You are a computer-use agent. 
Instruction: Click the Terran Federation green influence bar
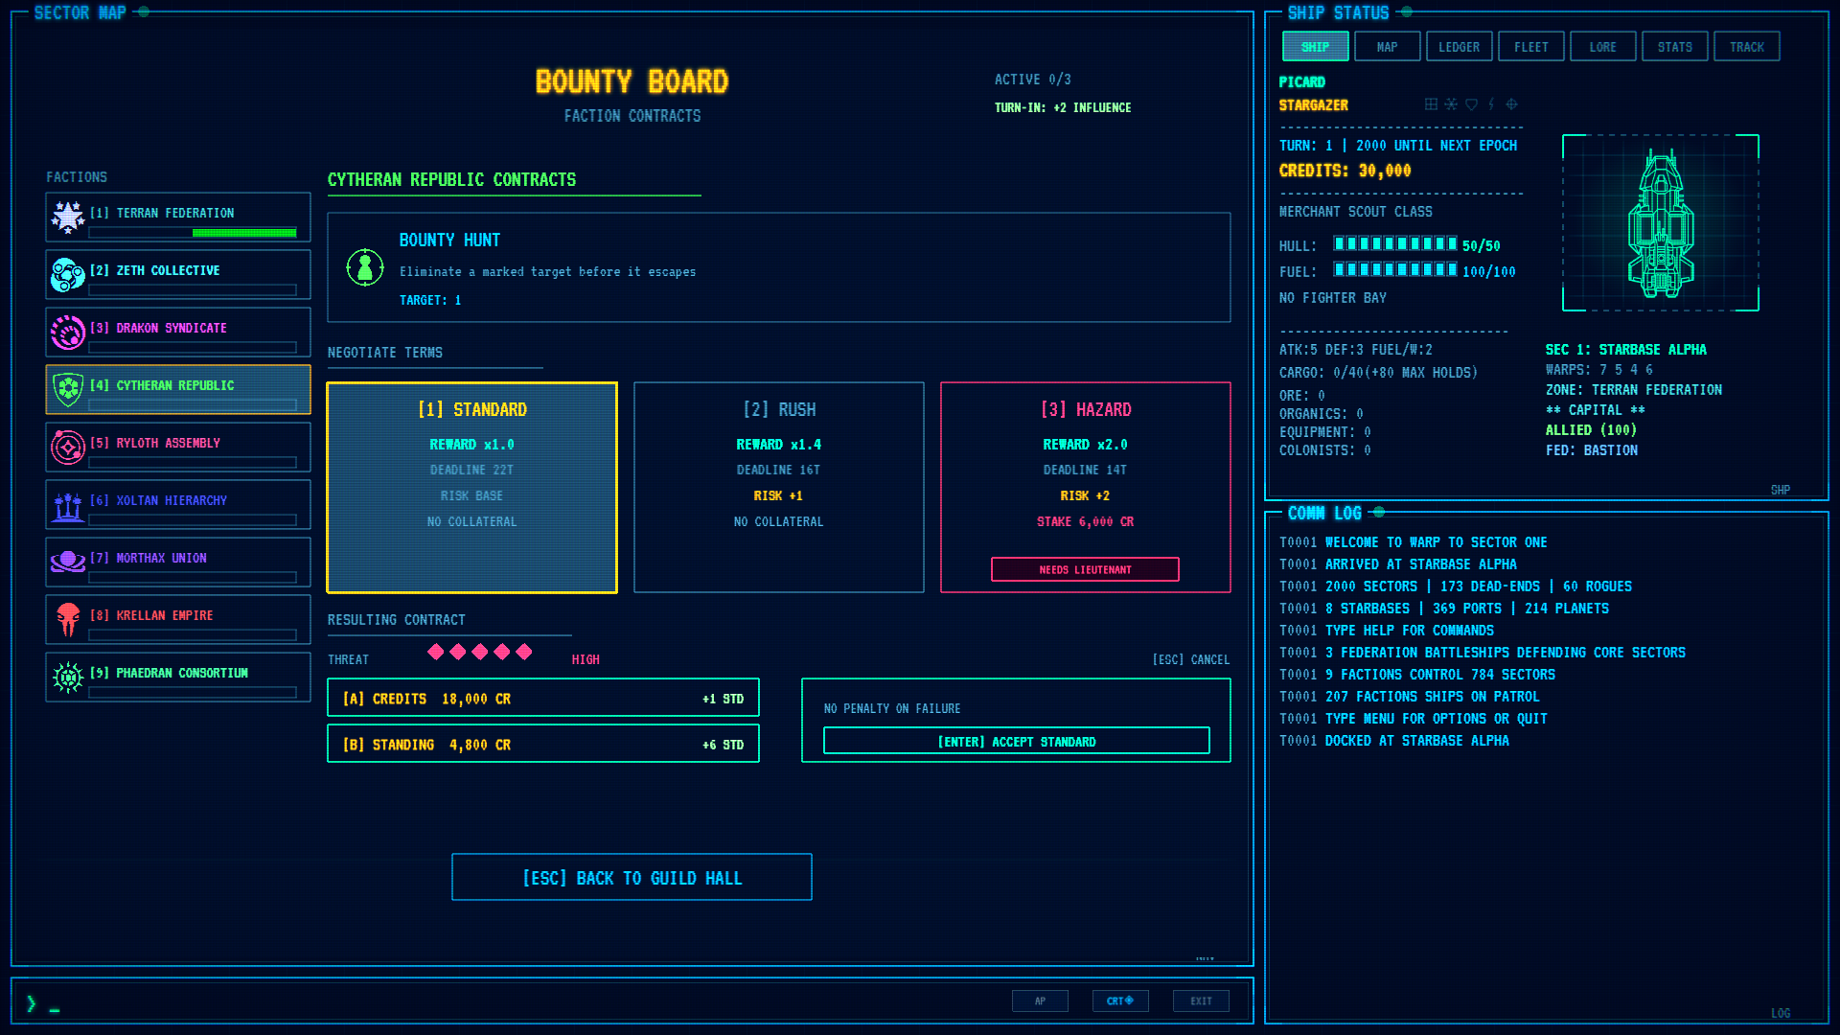click(x=244, y=233)
